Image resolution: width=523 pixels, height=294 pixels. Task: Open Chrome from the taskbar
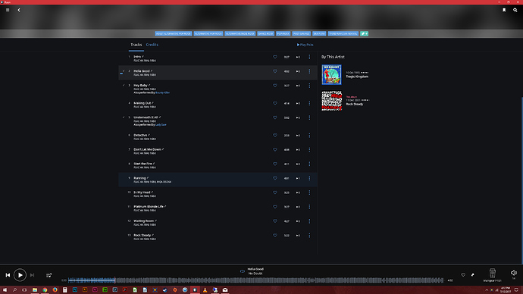(45, 290)
